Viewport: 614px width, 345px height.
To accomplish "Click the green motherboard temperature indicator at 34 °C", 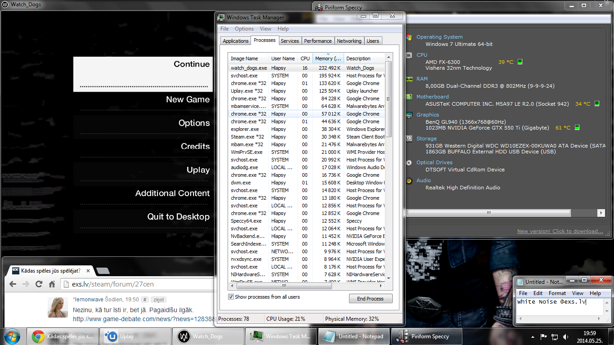I will point(597,104).
